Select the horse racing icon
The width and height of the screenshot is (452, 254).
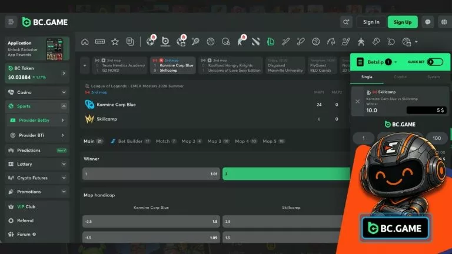[x=331, y=42]
